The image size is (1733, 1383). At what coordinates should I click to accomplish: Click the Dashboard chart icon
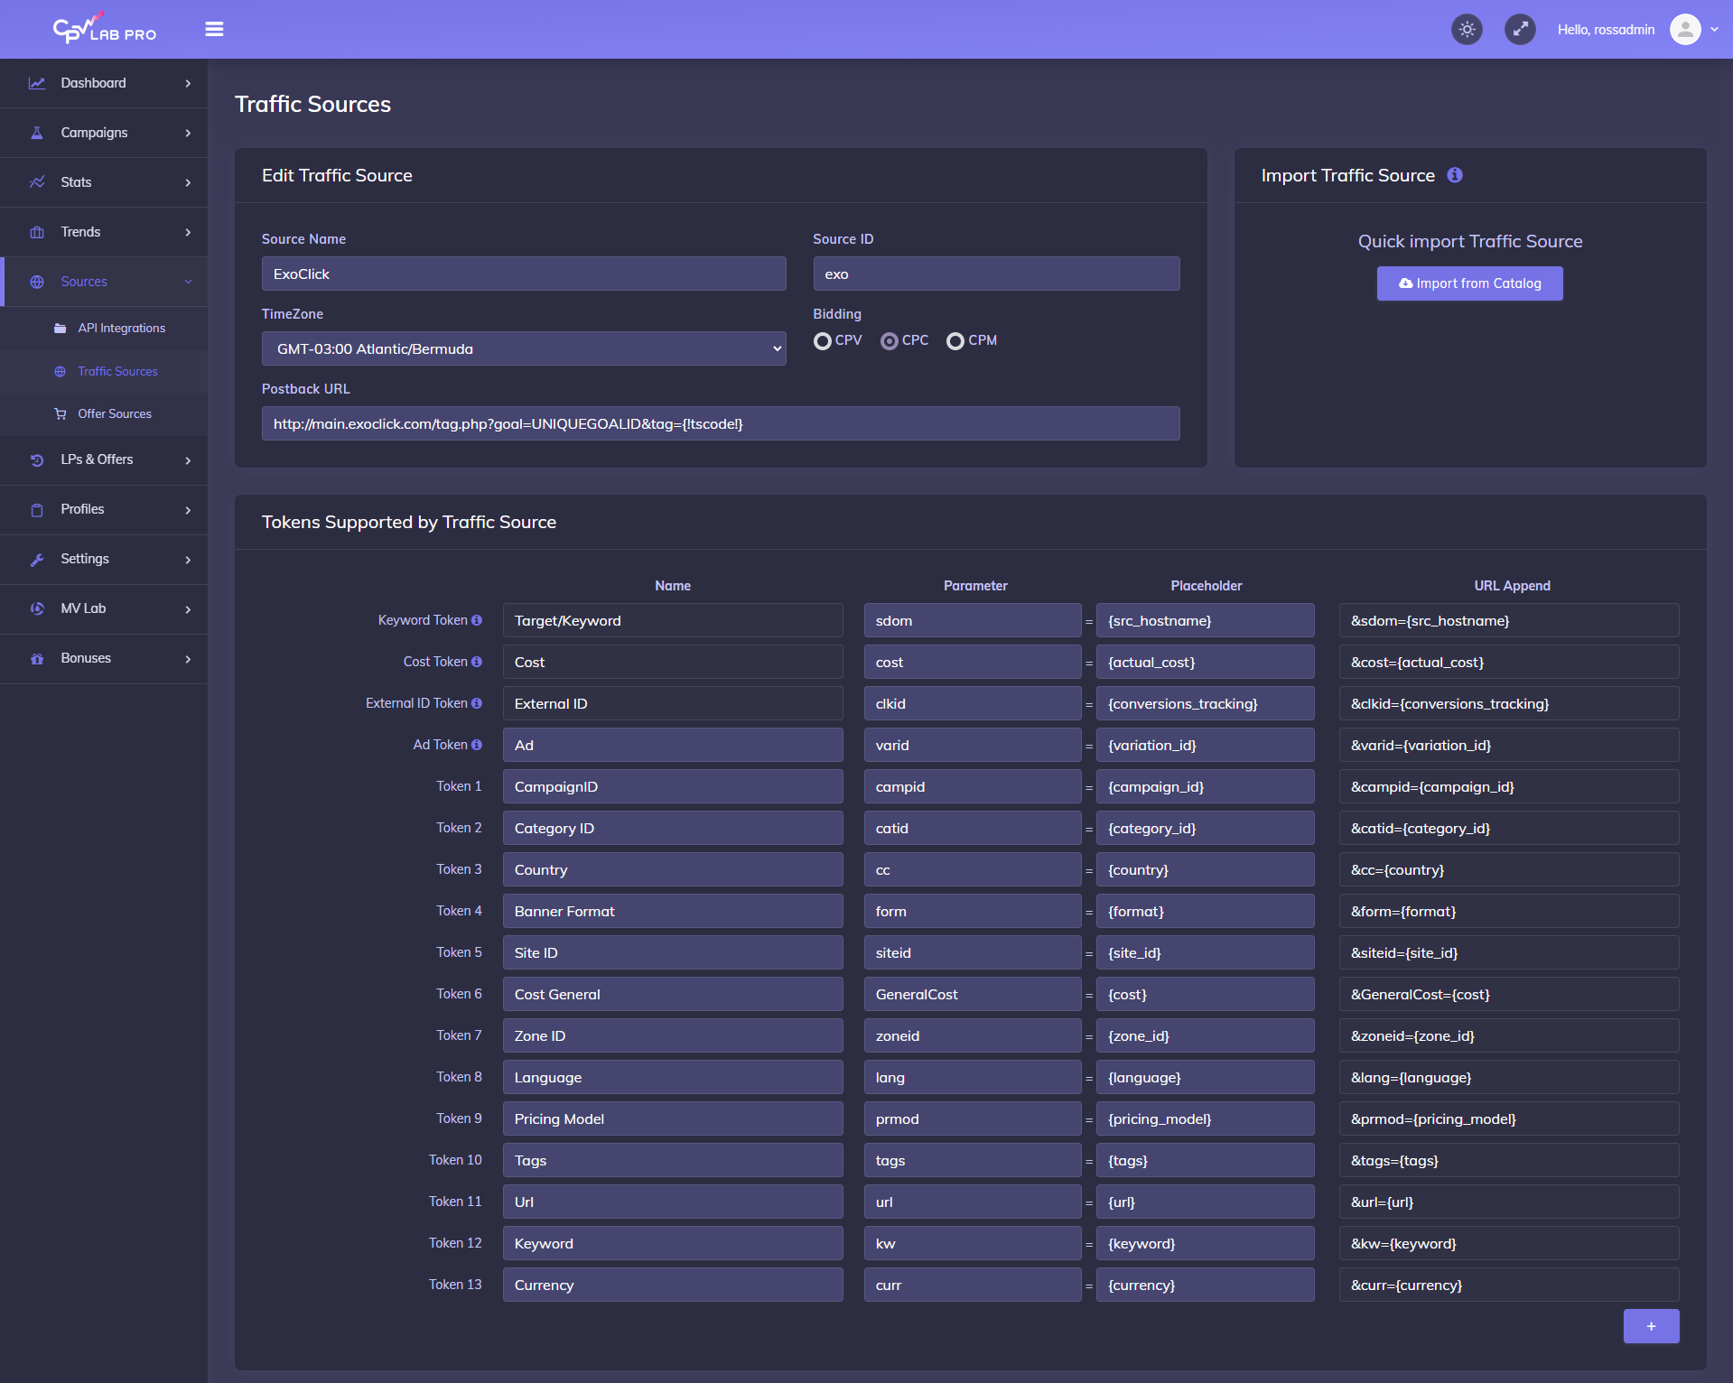37,83
